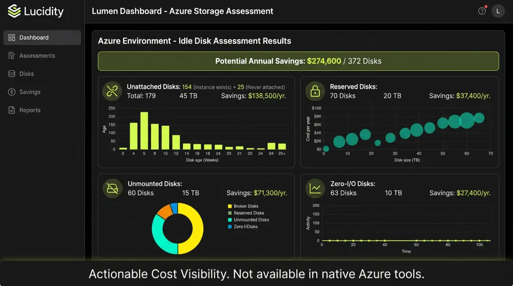Click the Savings dollar icon in sidebar
Viewport: 513px width, 286px height.
pyautogui.click(x=12, y=92)
